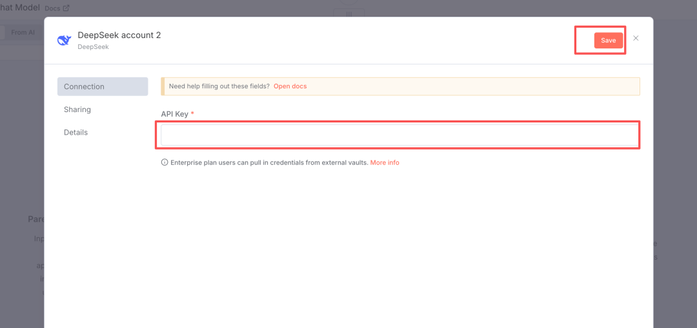Click the API Key label
The image size is (697, 328).
click(x=175, y=113)
